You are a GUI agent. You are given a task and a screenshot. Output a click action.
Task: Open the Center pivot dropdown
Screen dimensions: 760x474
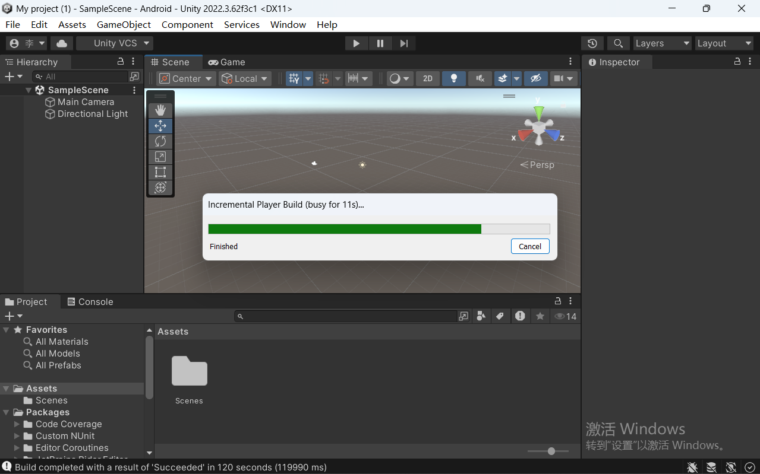[187, 78]
